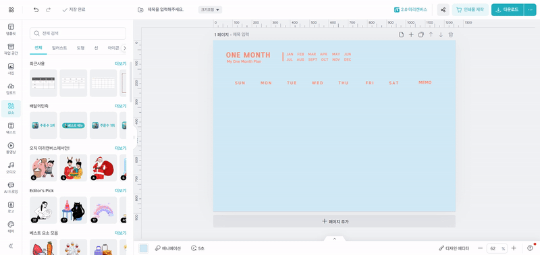Insert the 베스트 메뉴 badge element
540x255 pixels.
point(74,125)
